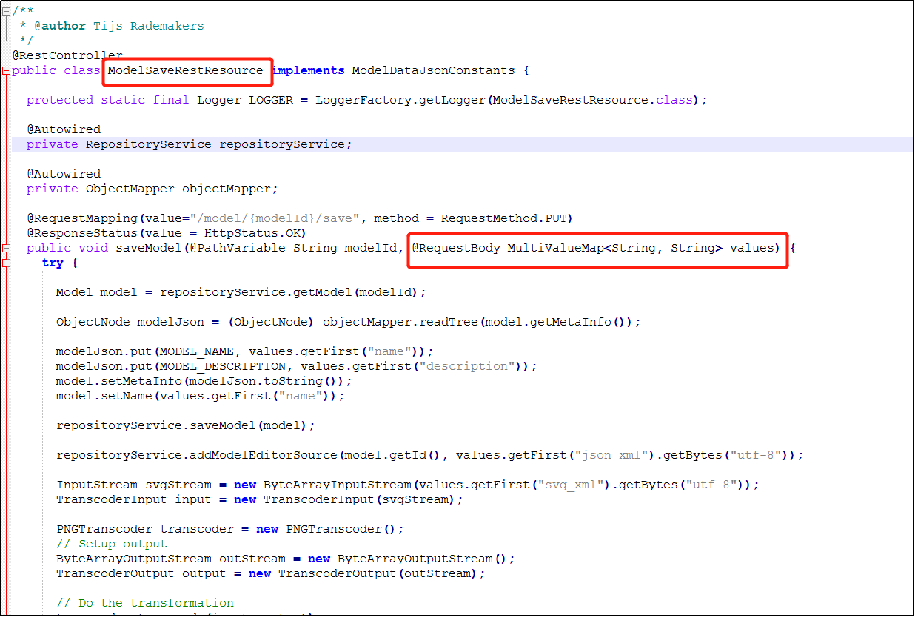
Task: Click the @RestController annotation
Action: tap(67, 55)
